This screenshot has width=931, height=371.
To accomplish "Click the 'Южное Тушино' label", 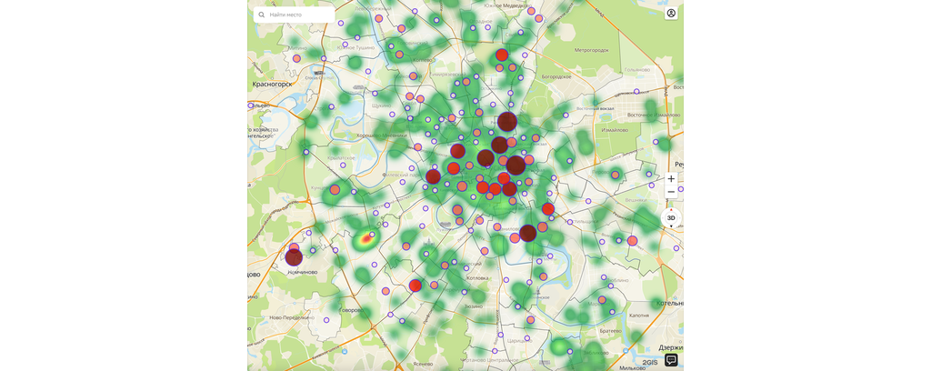I will pyautogui.click(x=355, y=47).
